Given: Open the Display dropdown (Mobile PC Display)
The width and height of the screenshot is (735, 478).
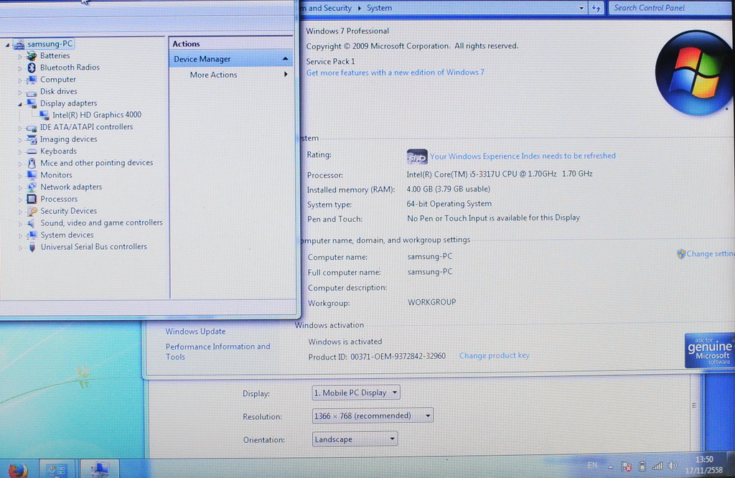Looking at the screenshot, I should [x=356, y=393].
